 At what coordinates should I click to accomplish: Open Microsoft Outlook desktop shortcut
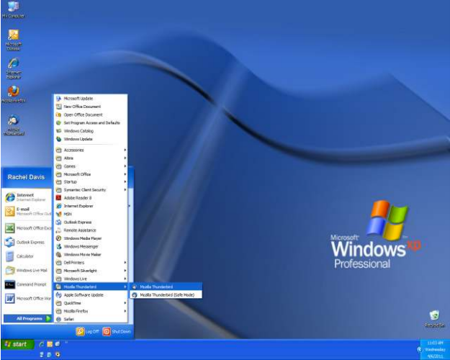(13, 40)
